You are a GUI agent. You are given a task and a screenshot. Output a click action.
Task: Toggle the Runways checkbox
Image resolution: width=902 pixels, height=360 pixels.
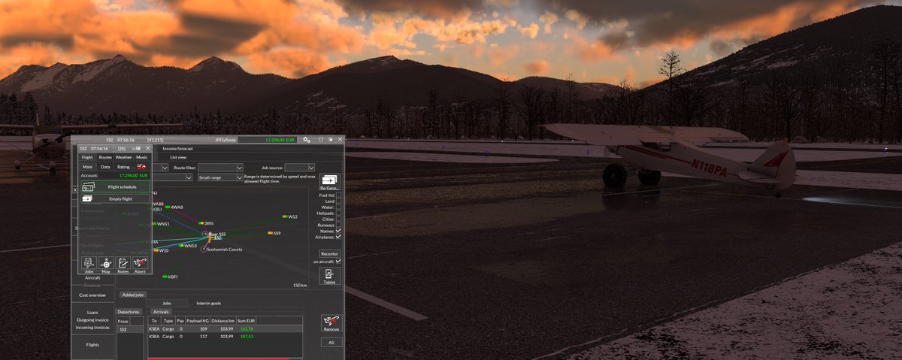tap(338, 225)
